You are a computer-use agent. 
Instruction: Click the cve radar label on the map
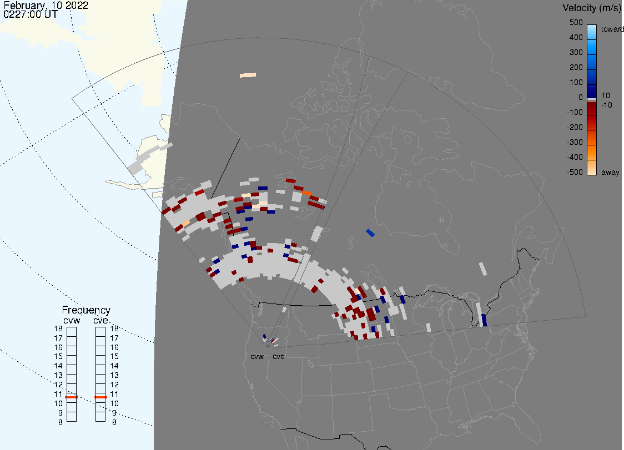279,356
